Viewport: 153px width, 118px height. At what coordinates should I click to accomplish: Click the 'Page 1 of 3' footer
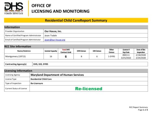tap(143, 110)
